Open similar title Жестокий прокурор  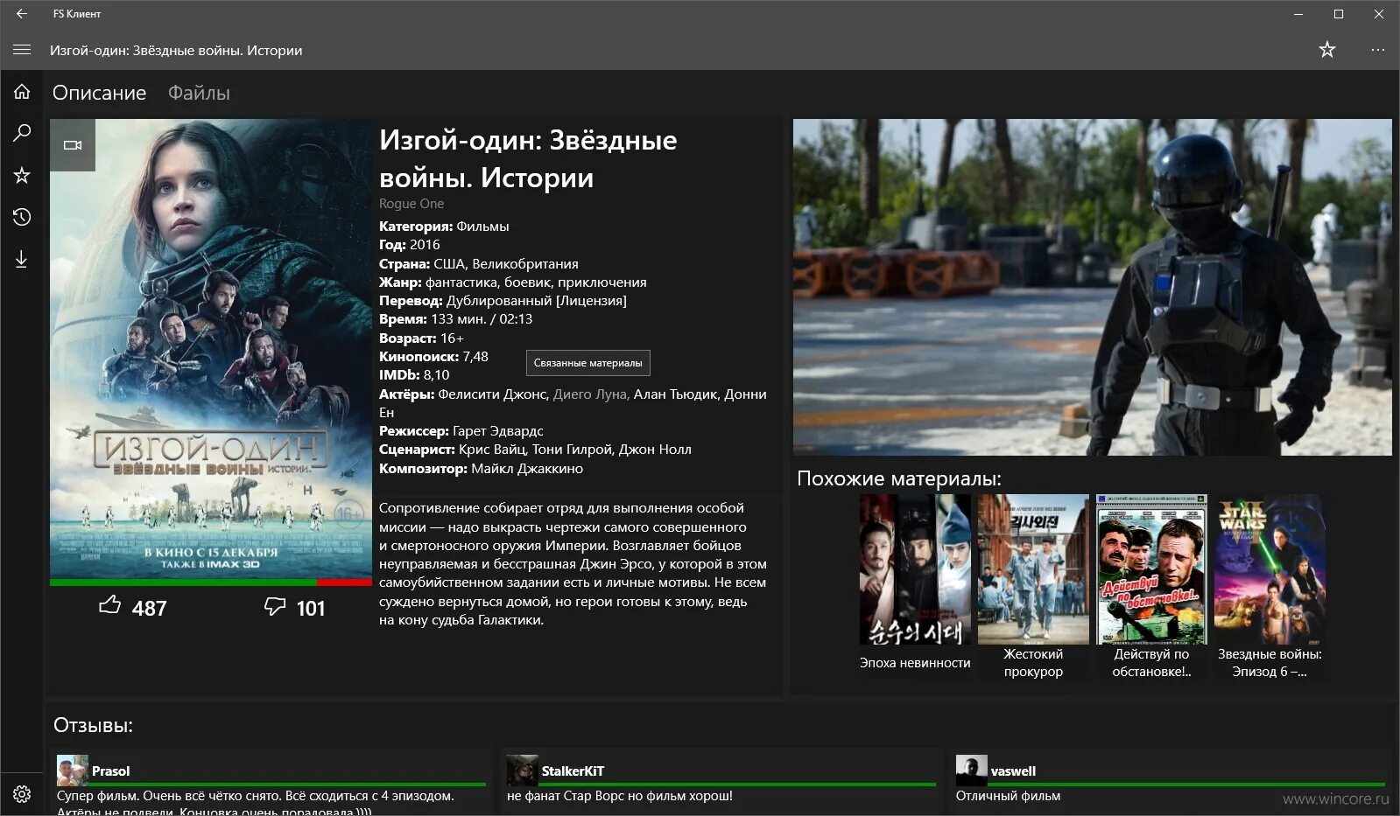coord(1033,587)
